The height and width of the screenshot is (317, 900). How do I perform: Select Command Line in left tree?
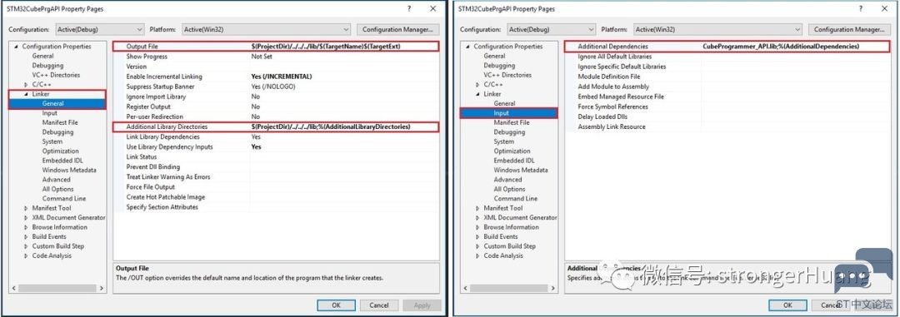(63, 198)
